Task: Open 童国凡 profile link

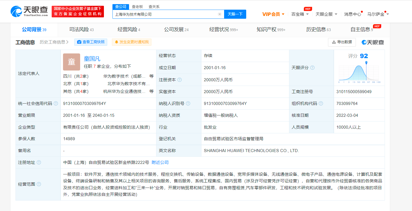Action: (92, 58)
